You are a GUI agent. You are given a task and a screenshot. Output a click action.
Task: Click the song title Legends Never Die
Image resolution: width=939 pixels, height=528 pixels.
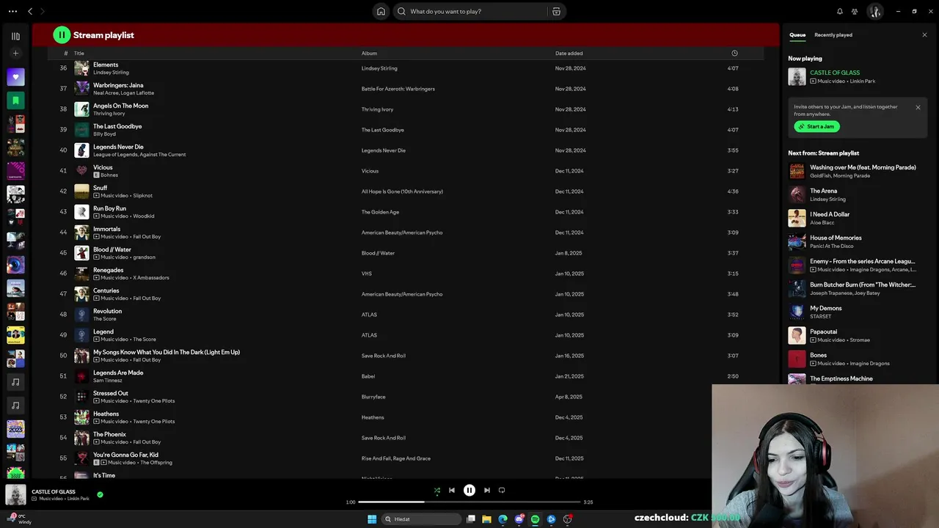118,147
